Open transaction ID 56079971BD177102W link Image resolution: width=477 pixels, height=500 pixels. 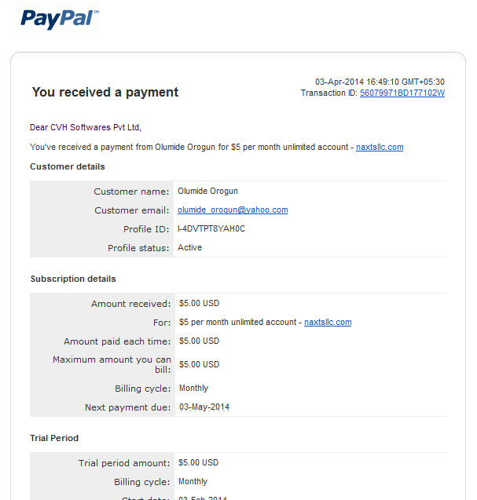point(402,93)
